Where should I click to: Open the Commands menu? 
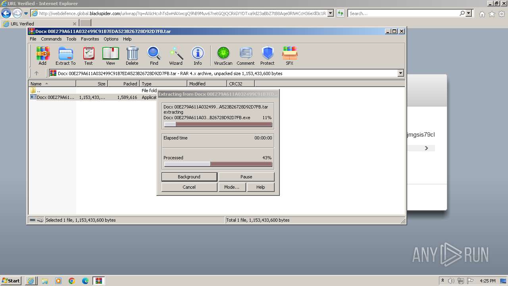click(x=51, y=39)
